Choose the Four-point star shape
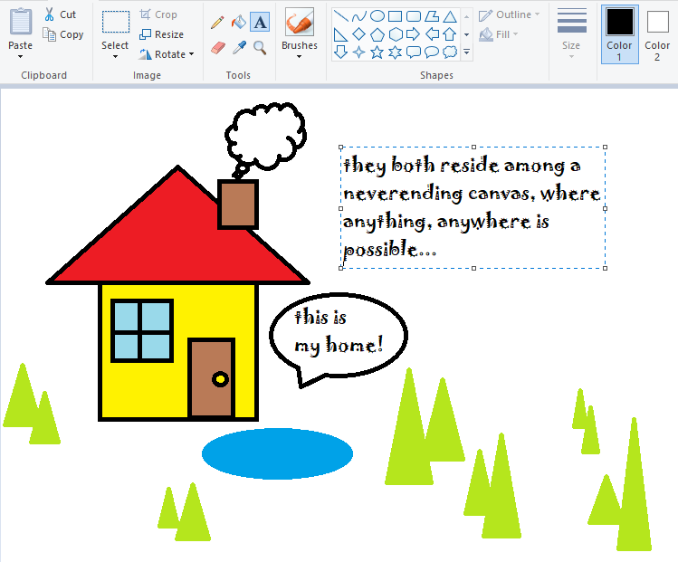This screenshot has height=562, width=678. click(x=358, y=52)
